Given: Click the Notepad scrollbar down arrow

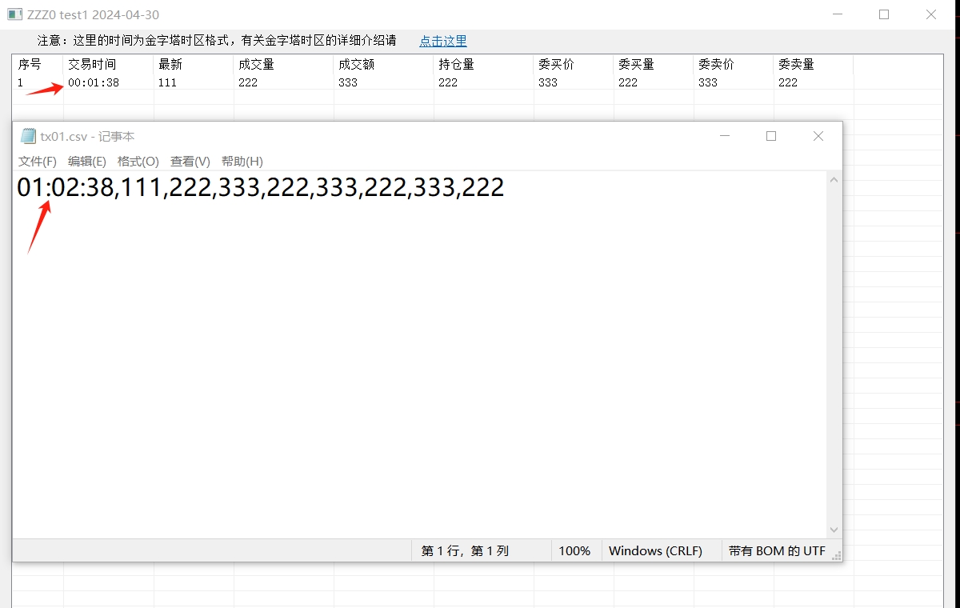Looking at the screenshot, I should click(834, 530).
